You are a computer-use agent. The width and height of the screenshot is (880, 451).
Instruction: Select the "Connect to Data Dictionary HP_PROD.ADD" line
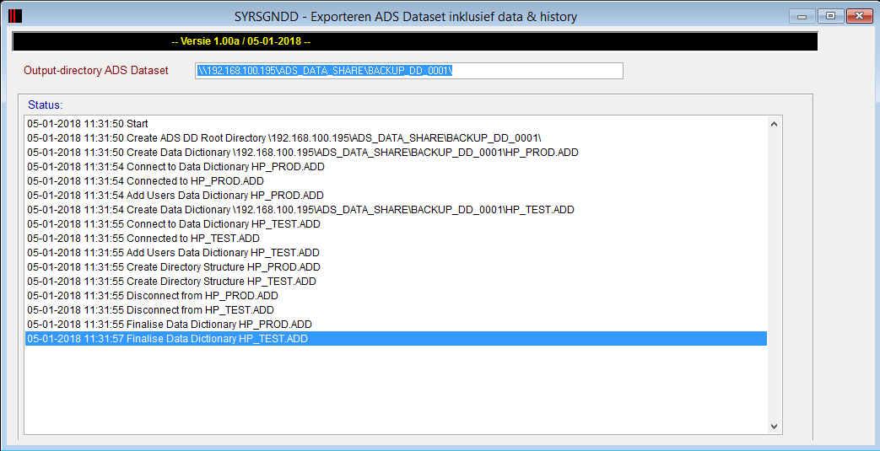(x=397, y=167)
